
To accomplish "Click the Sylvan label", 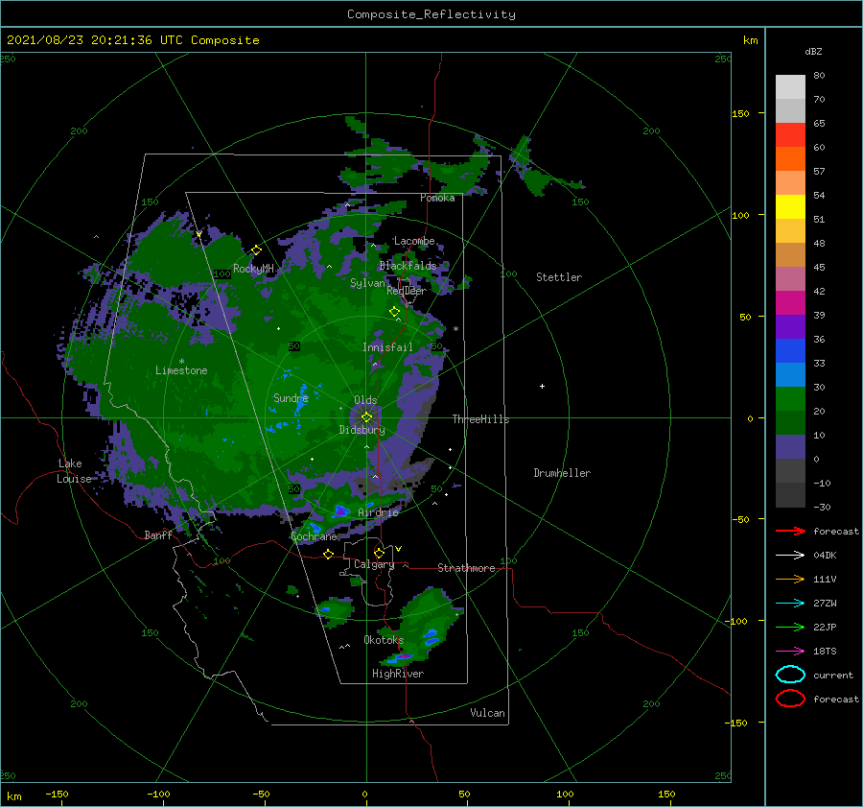I will pyautogui.click(x=367, y=283).
